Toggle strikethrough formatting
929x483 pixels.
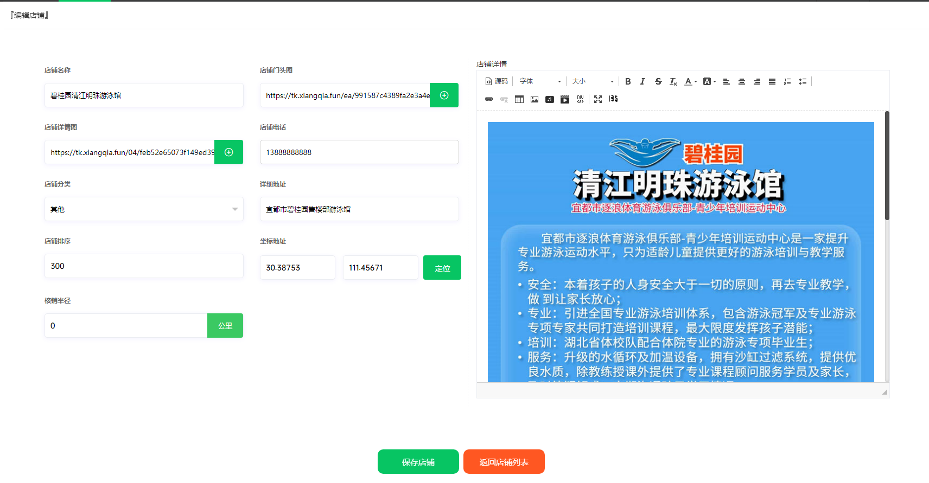pos(658,81)
